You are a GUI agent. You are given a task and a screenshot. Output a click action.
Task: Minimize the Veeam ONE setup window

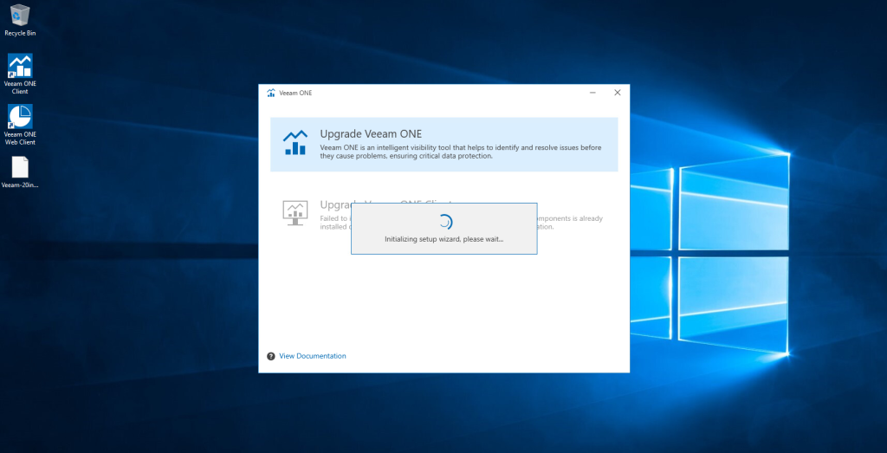592,93
